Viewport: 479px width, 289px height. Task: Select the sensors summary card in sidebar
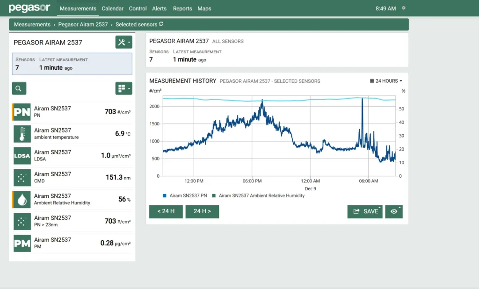pos(72,64)
